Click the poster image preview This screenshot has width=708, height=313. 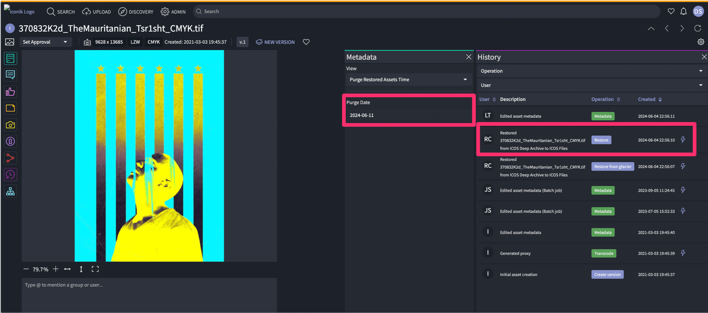[149, 156]
